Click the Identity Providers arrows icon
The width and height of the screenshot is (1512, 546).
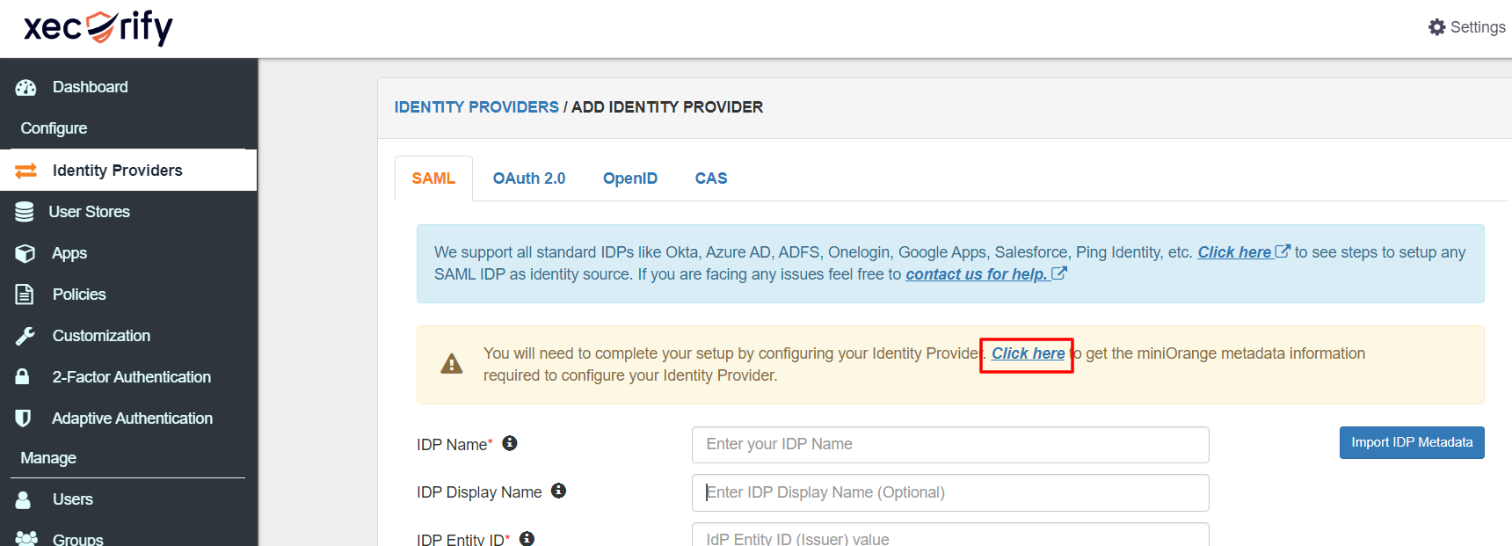[x=25, y=171]
